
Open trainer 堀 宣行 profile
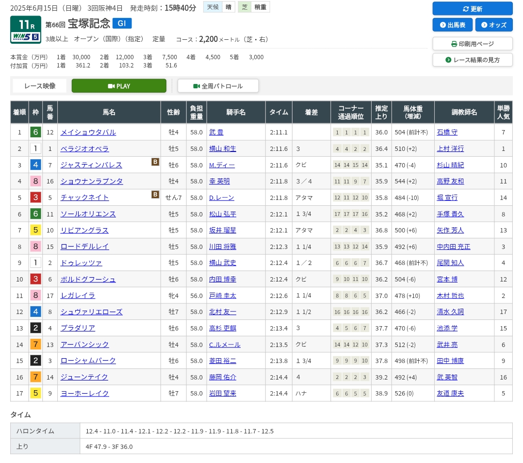tap(447, 198)
